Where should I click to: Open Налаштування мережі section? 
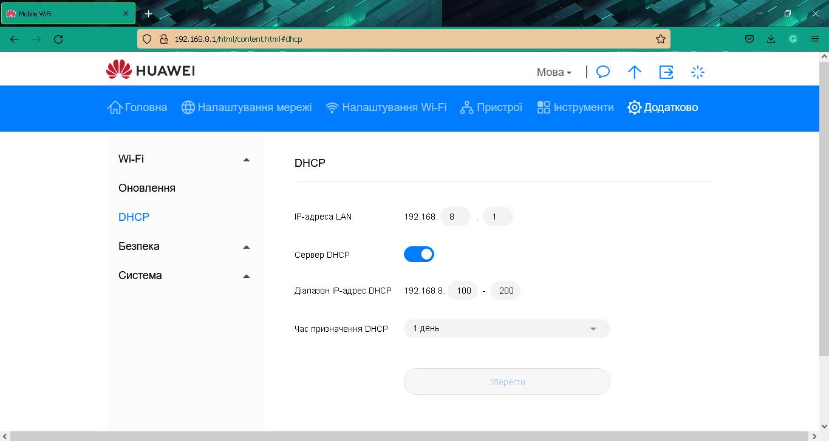[x=247, y=107]
